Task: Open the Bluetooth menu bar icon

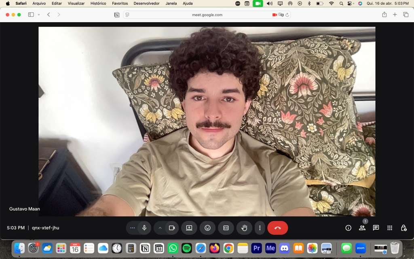Action: (x=309, y=3)
